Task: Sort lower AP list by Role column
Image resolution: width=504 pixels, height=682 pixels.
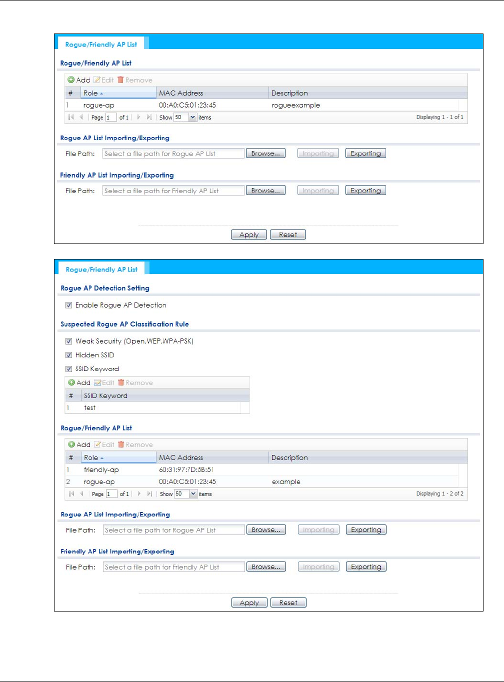Action: pyautogui.click(x=118, y=457)
